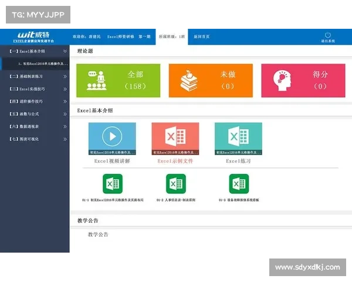Select 【四】进阶操作技巧 menu label

pos(26,102)
